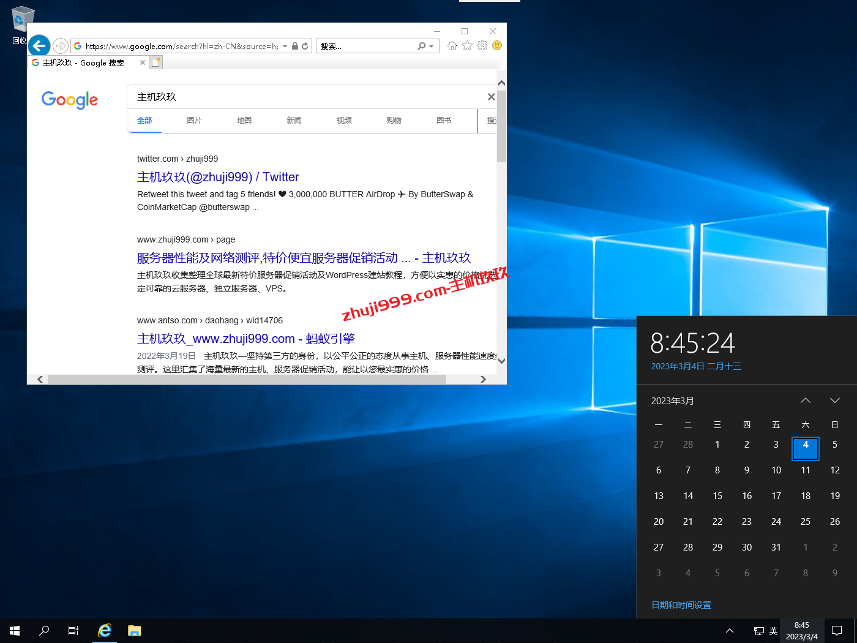
Task: Switch to the 图片 search tab
Action: point(195,121)
